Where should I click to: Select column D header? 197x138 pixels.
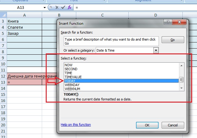(156, 15)
